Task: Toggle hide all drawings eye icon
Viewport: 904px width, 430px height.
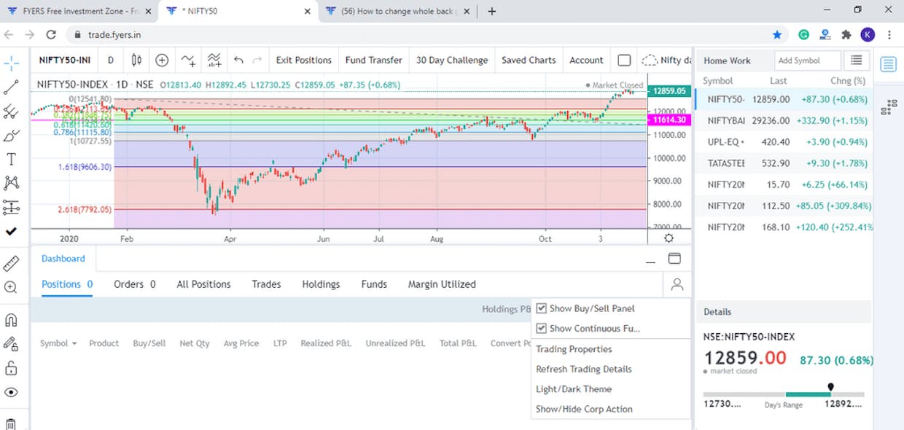Action: pos(11,391)
